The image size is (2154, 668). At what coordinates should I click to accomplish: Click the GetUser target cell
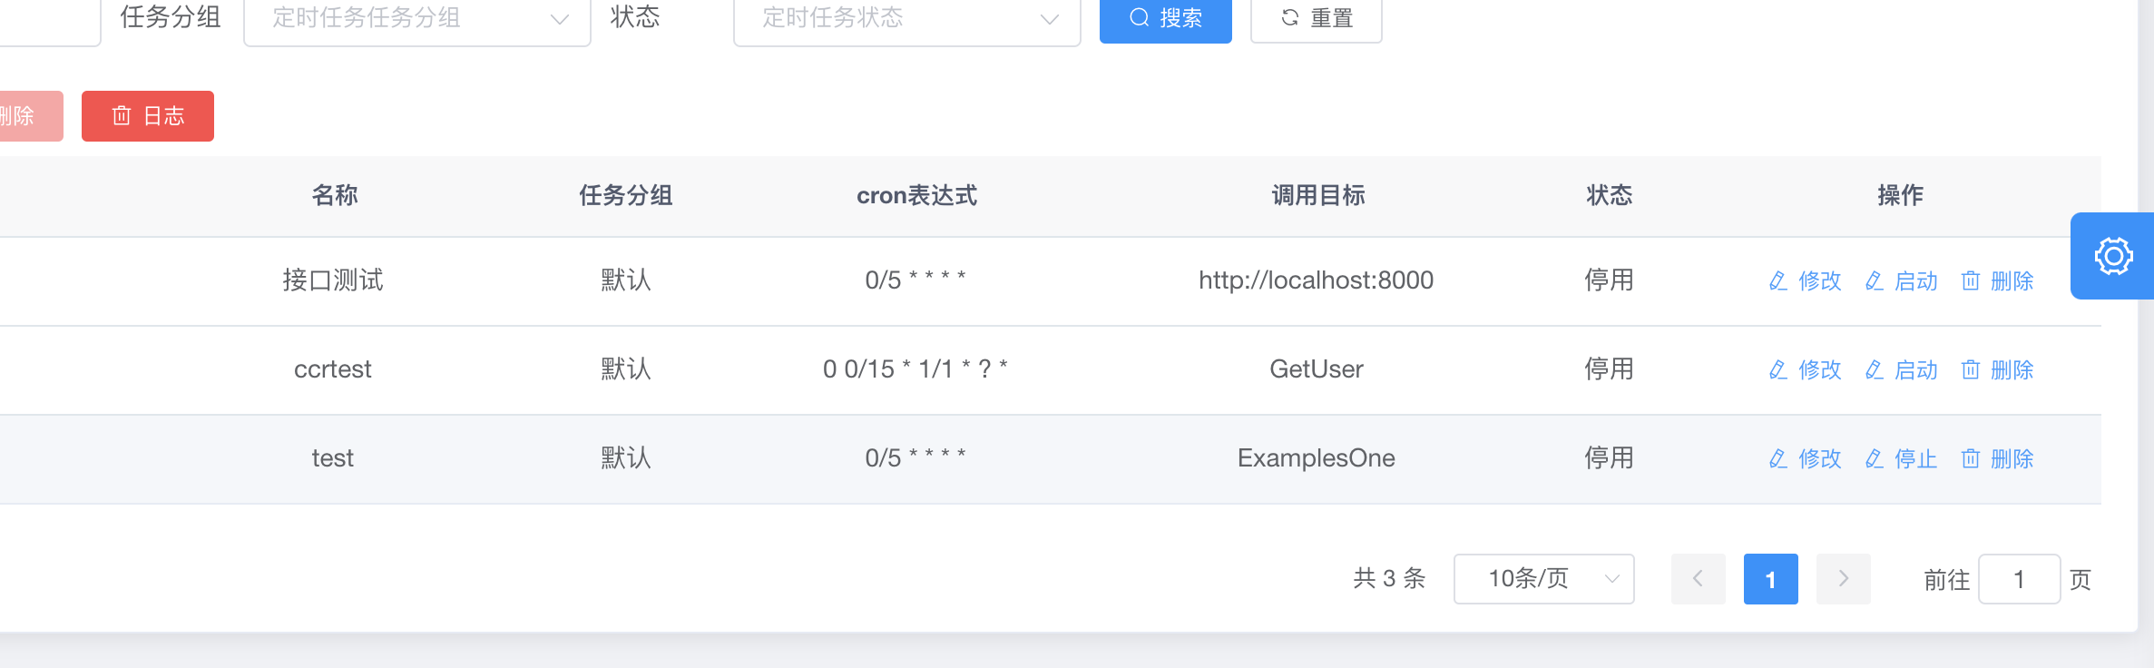click(x=1317, y=369)
